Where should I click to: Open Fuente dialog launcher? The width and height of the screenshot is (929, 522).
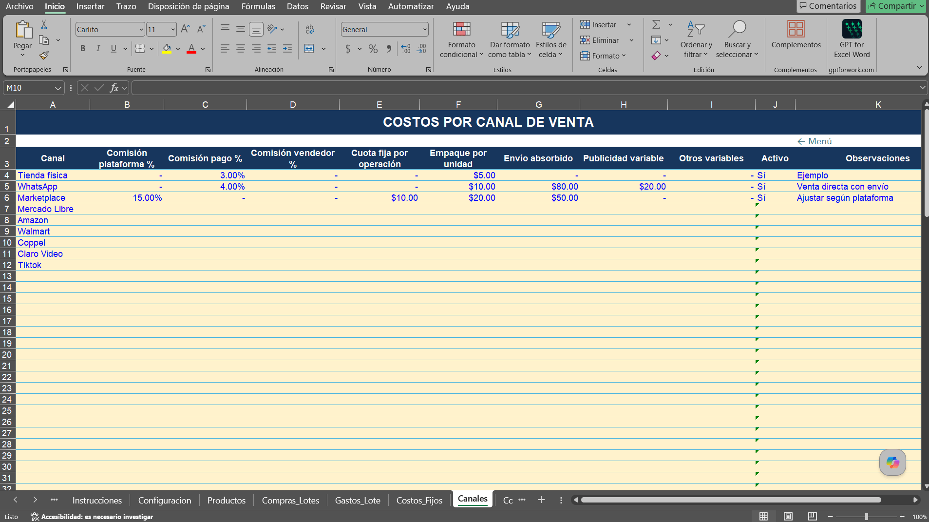pos(208,70)
